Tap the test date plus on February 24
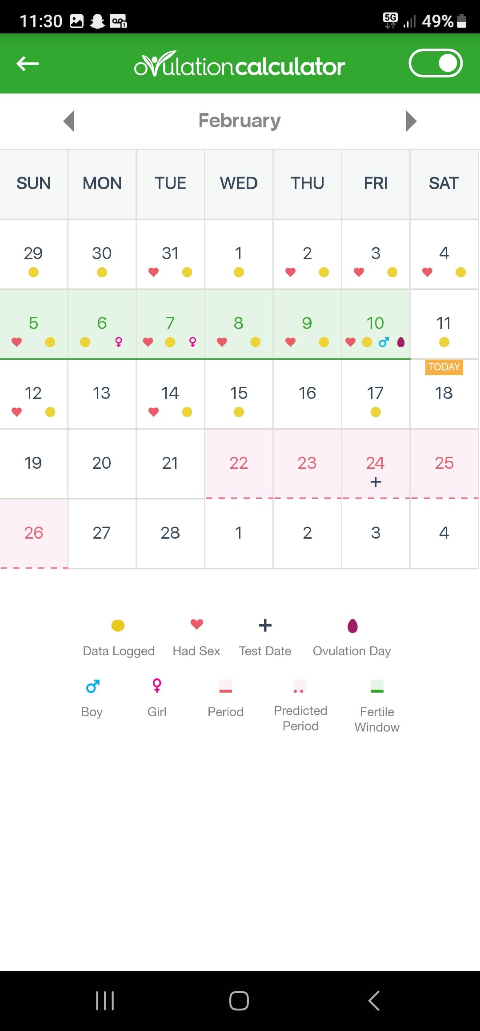Image resolution: width=480 pixels, height=1031 pixels. click(x=376, y=482)
